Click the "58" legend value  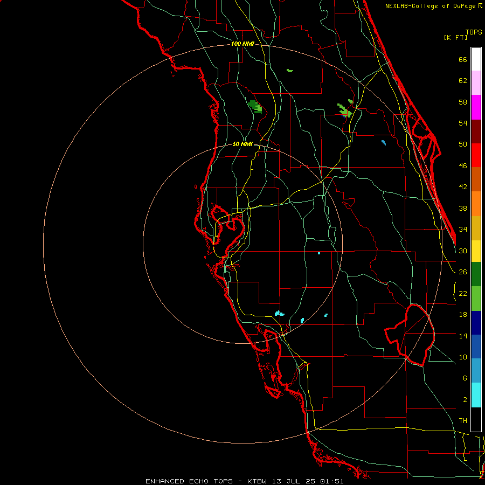(x=463, y=102)
